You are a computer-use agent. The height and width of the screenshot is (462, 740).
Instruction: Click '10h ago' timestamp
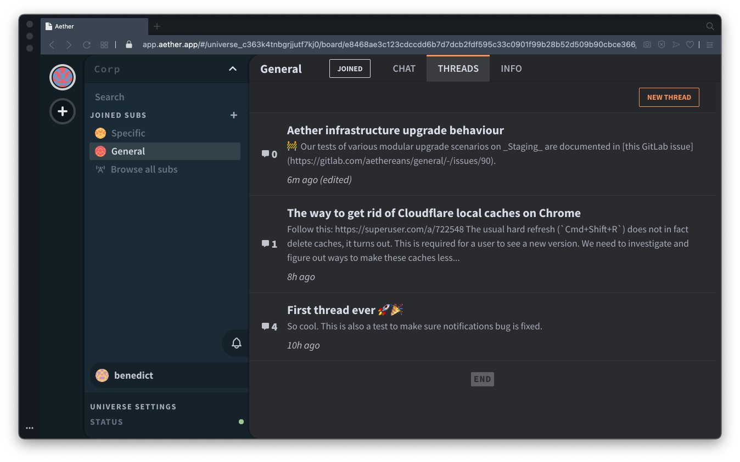pos(304,345)
